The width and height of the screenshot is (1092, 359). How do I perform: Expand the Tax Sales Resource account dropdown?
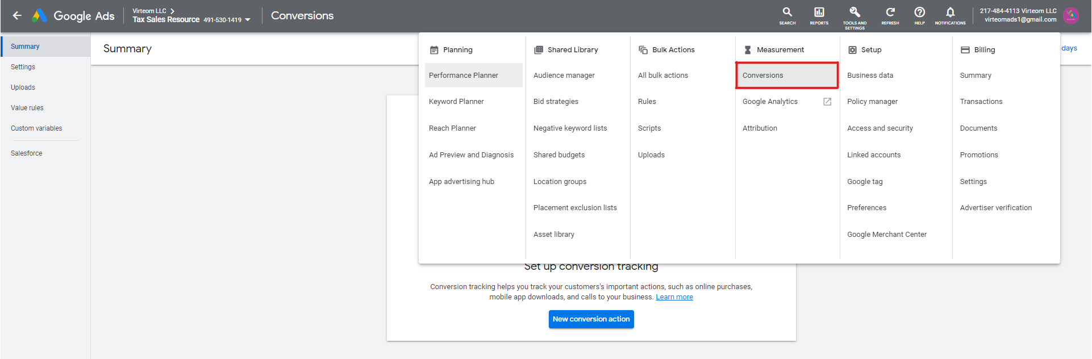pyautogui.click(x=248, y=20)
